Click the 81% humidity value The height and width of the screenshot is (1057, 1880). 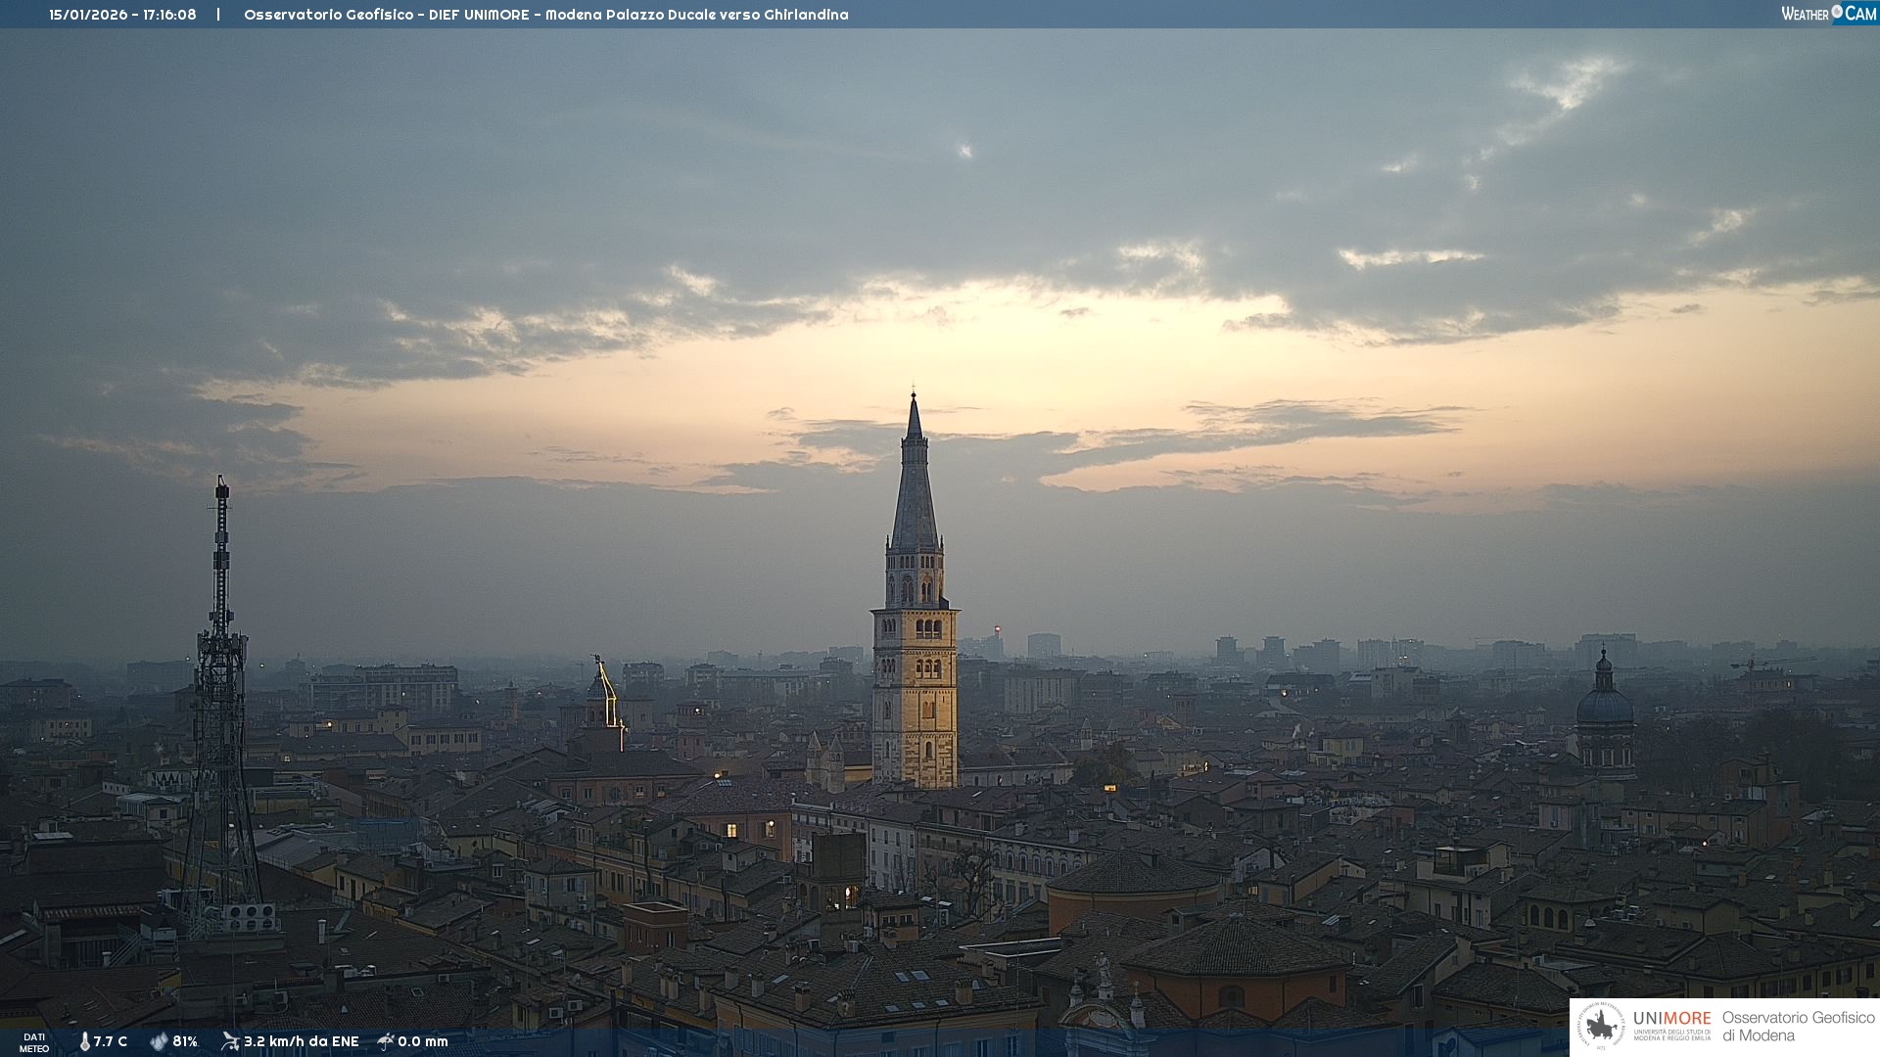[x=185, y=1041]
